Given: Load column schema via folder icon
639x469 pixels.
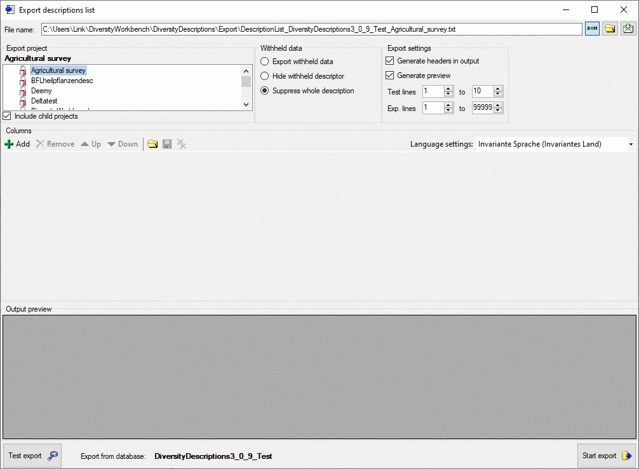Looking at the screenshot, I should click(152, 143).
